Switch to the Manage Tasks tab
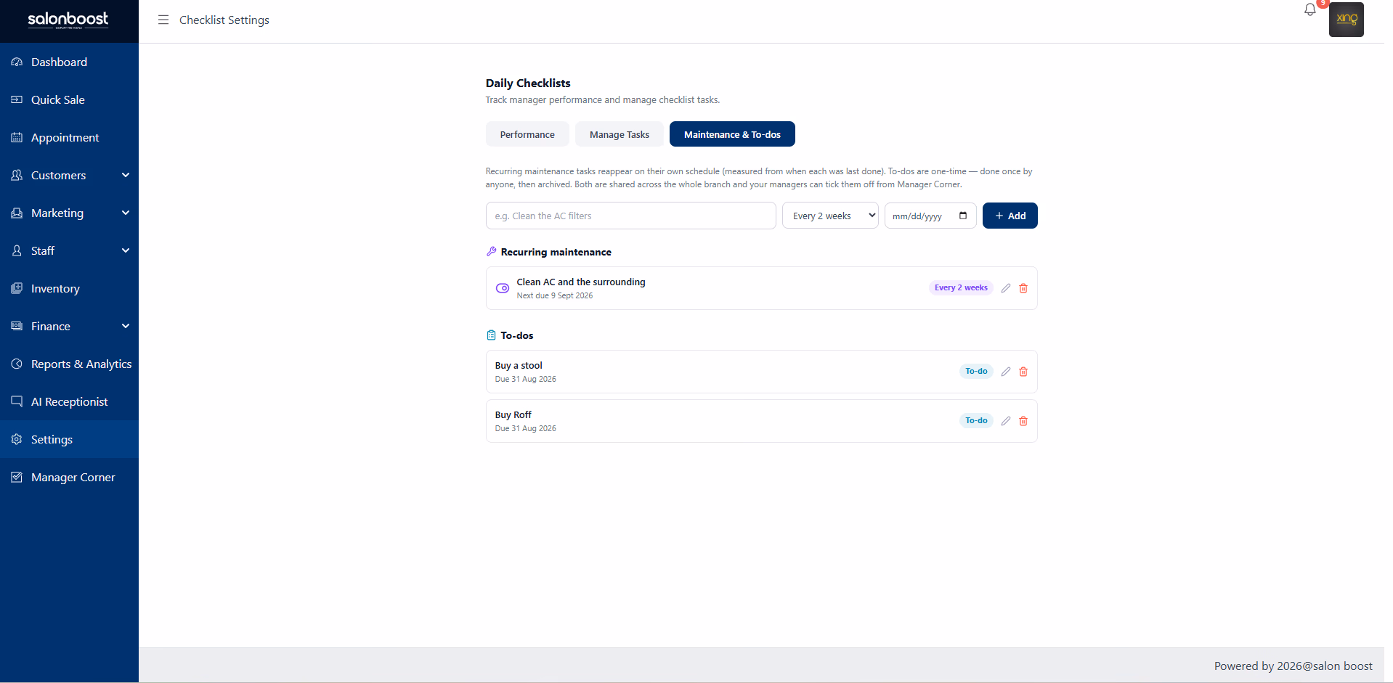Image resolution: width=1393 pixels, height=683 pixels. (620, 134)
